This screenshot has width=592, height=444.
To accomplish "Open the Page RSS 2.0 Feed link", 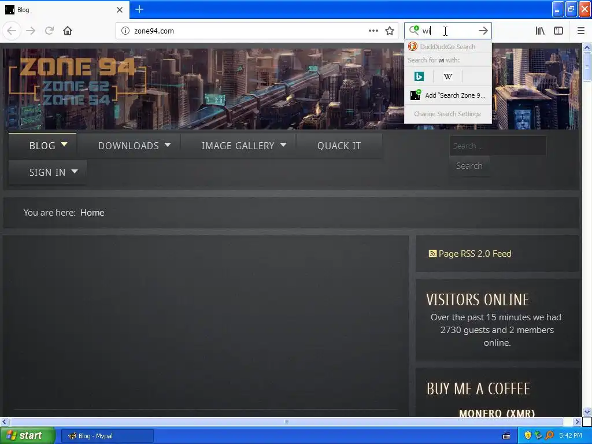I will click(x=475, y=253).
